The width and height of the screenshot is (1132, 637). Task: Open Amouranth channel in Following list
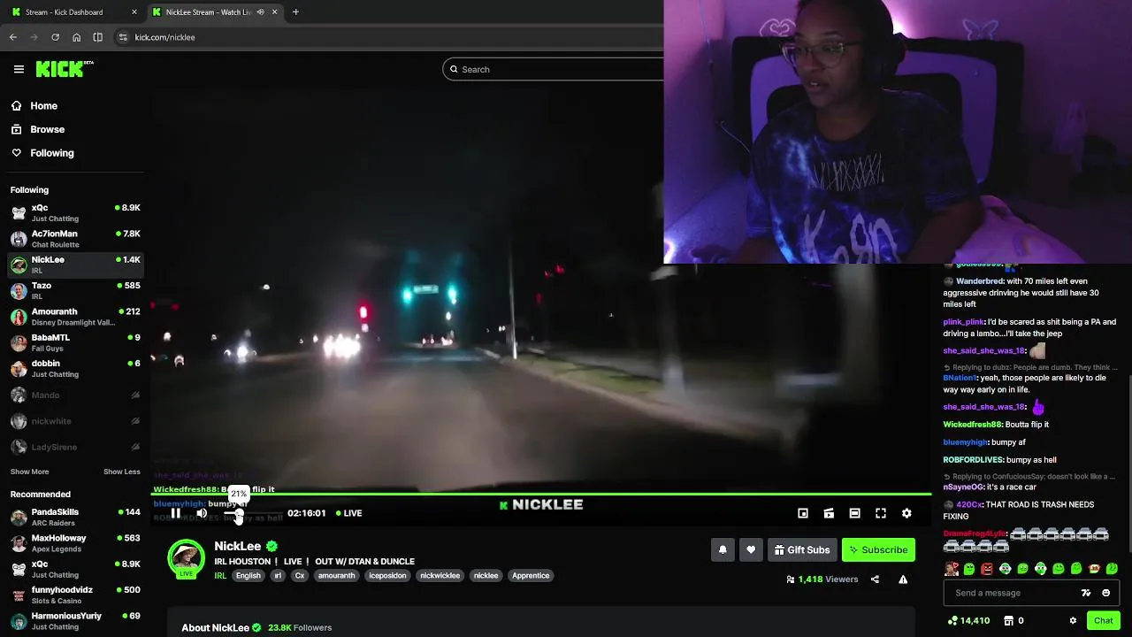tap(75, 317)
